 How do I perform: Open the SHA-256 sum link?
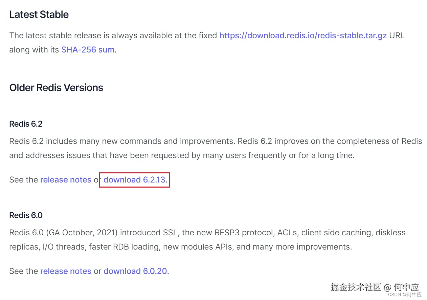pyautogui.click(x=88, y=50)
